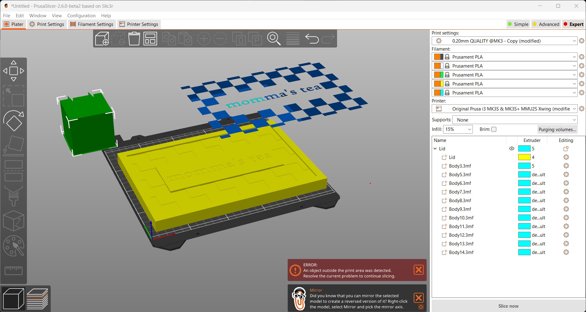
Task: Open the Purging volumes dialog
Action: coord(557,129)
